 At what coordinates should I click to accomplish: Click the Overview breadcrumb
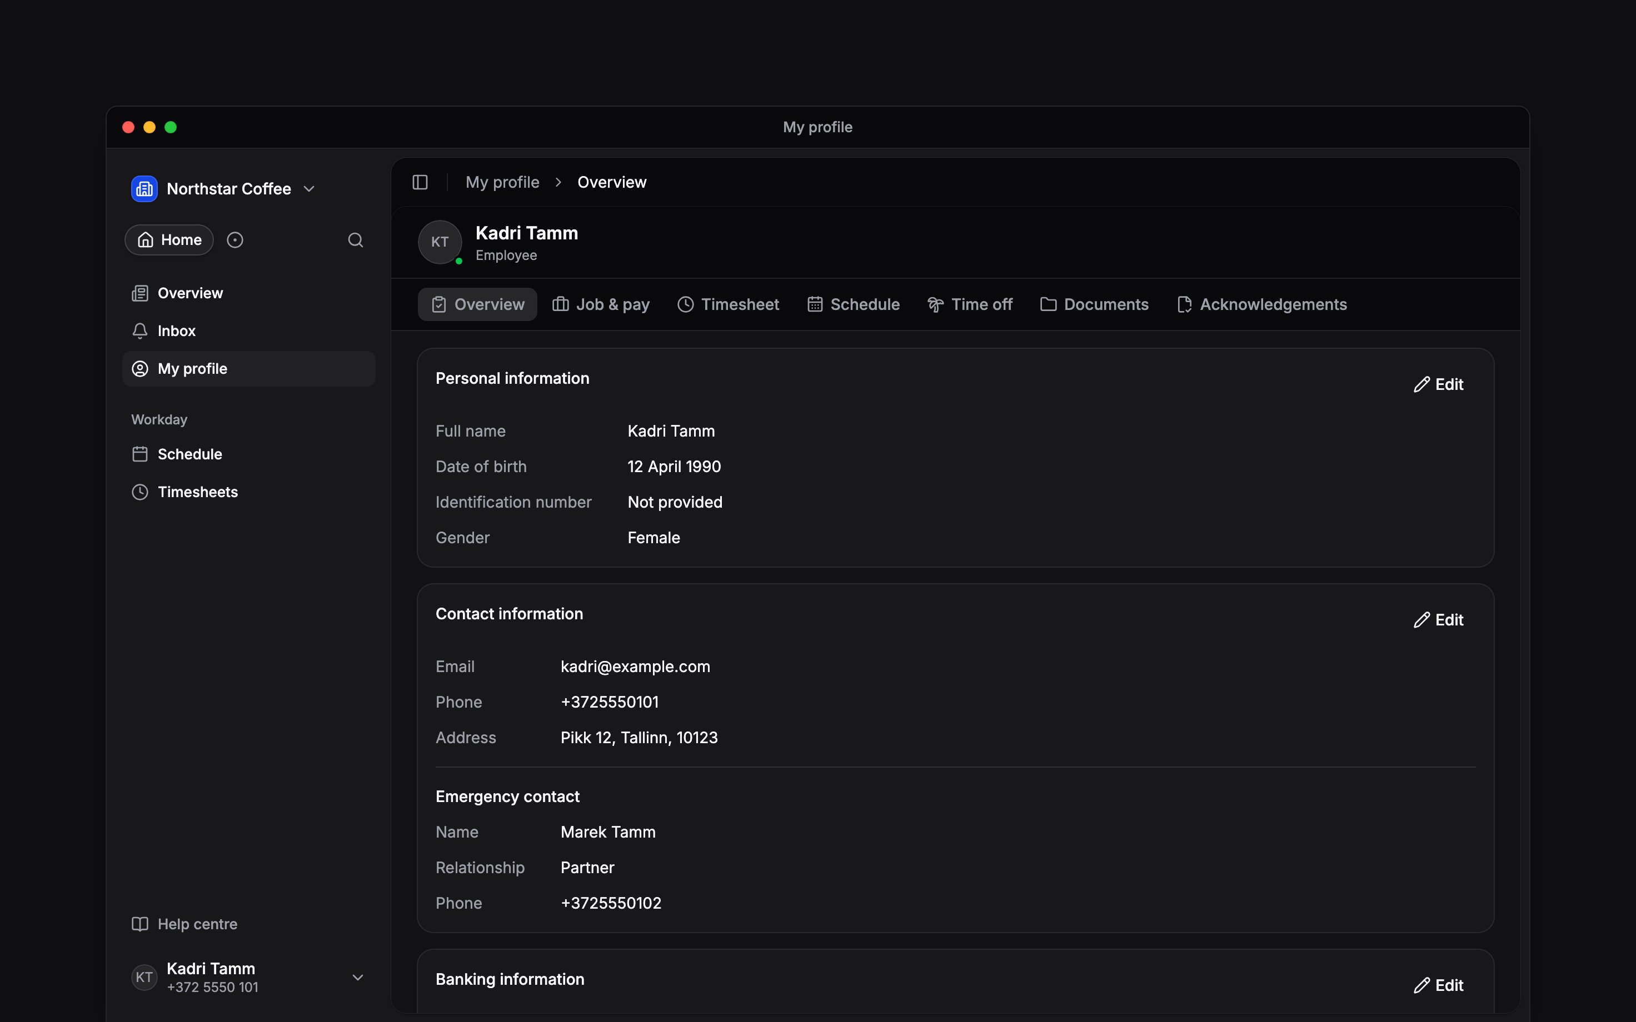tap(612, 183)
